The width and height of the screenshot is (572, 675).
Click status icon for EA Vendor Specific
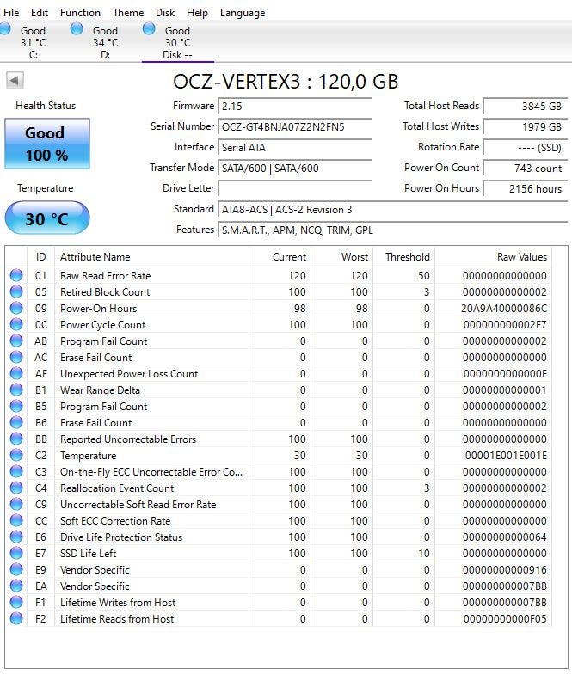click(x=16, y=586)
